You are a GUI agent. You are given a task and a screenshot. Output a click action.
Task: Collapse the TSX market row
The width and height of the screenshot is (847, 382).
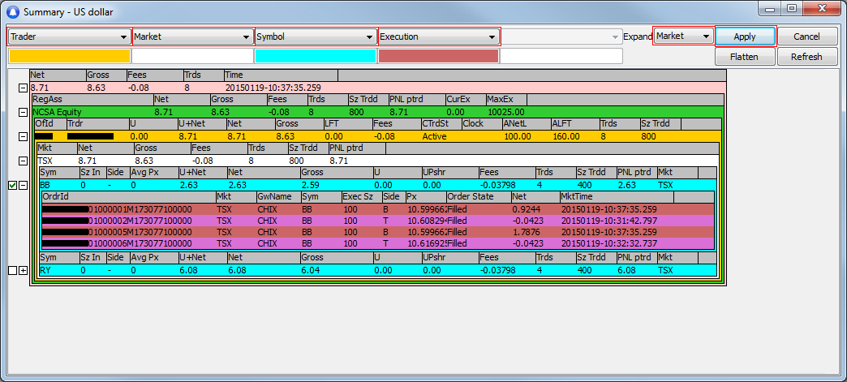[x=24, y=161]
